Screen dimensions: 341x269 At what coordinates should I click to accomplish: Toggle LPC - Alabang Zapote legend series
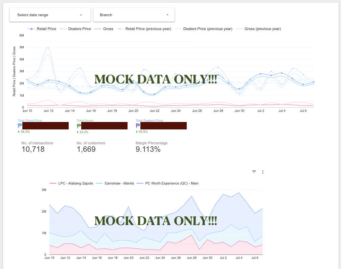click(71, 184)
